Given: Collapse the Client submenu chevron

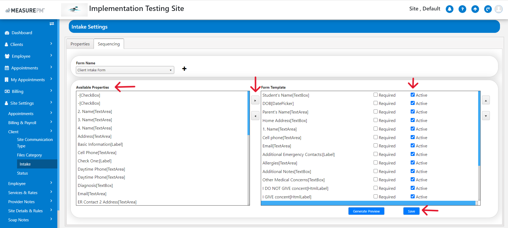Looking at the screenshot, I should [x=51, y=131].
